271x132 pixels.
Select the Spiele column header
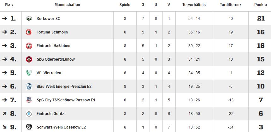tap(125, 5)
